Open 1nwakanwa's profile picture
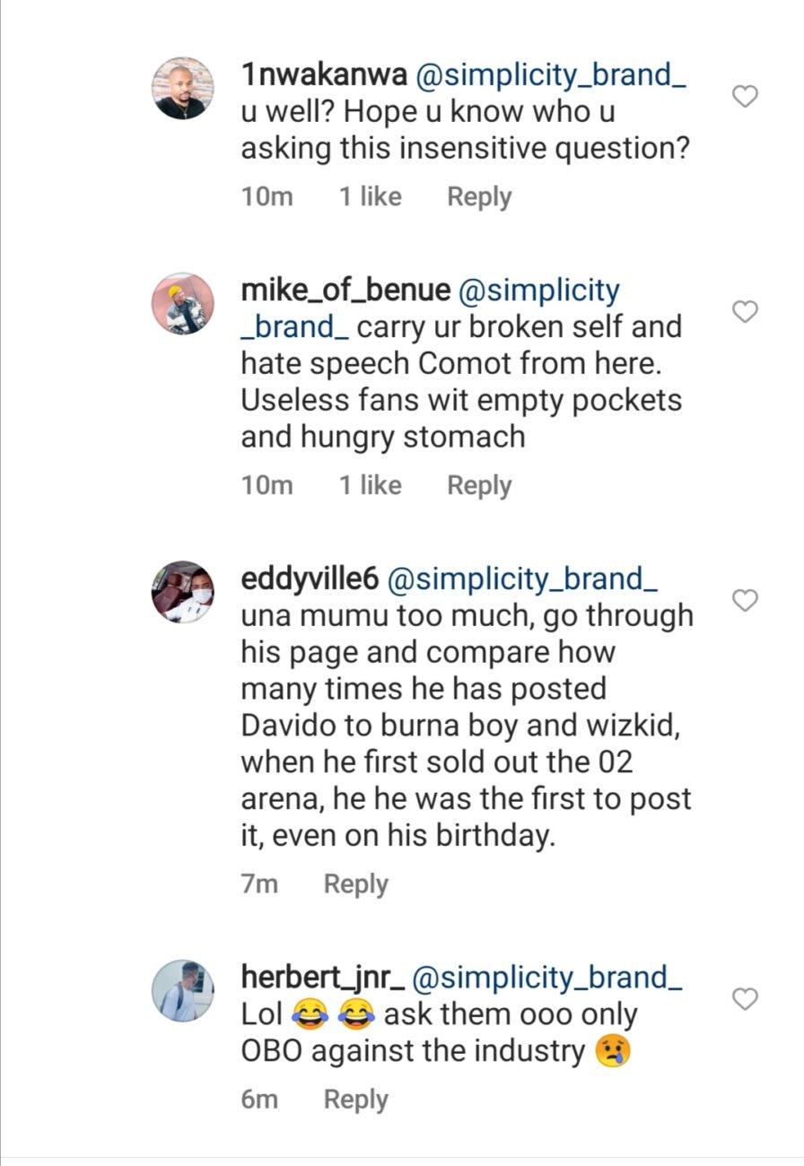 (x=183, y=88)
